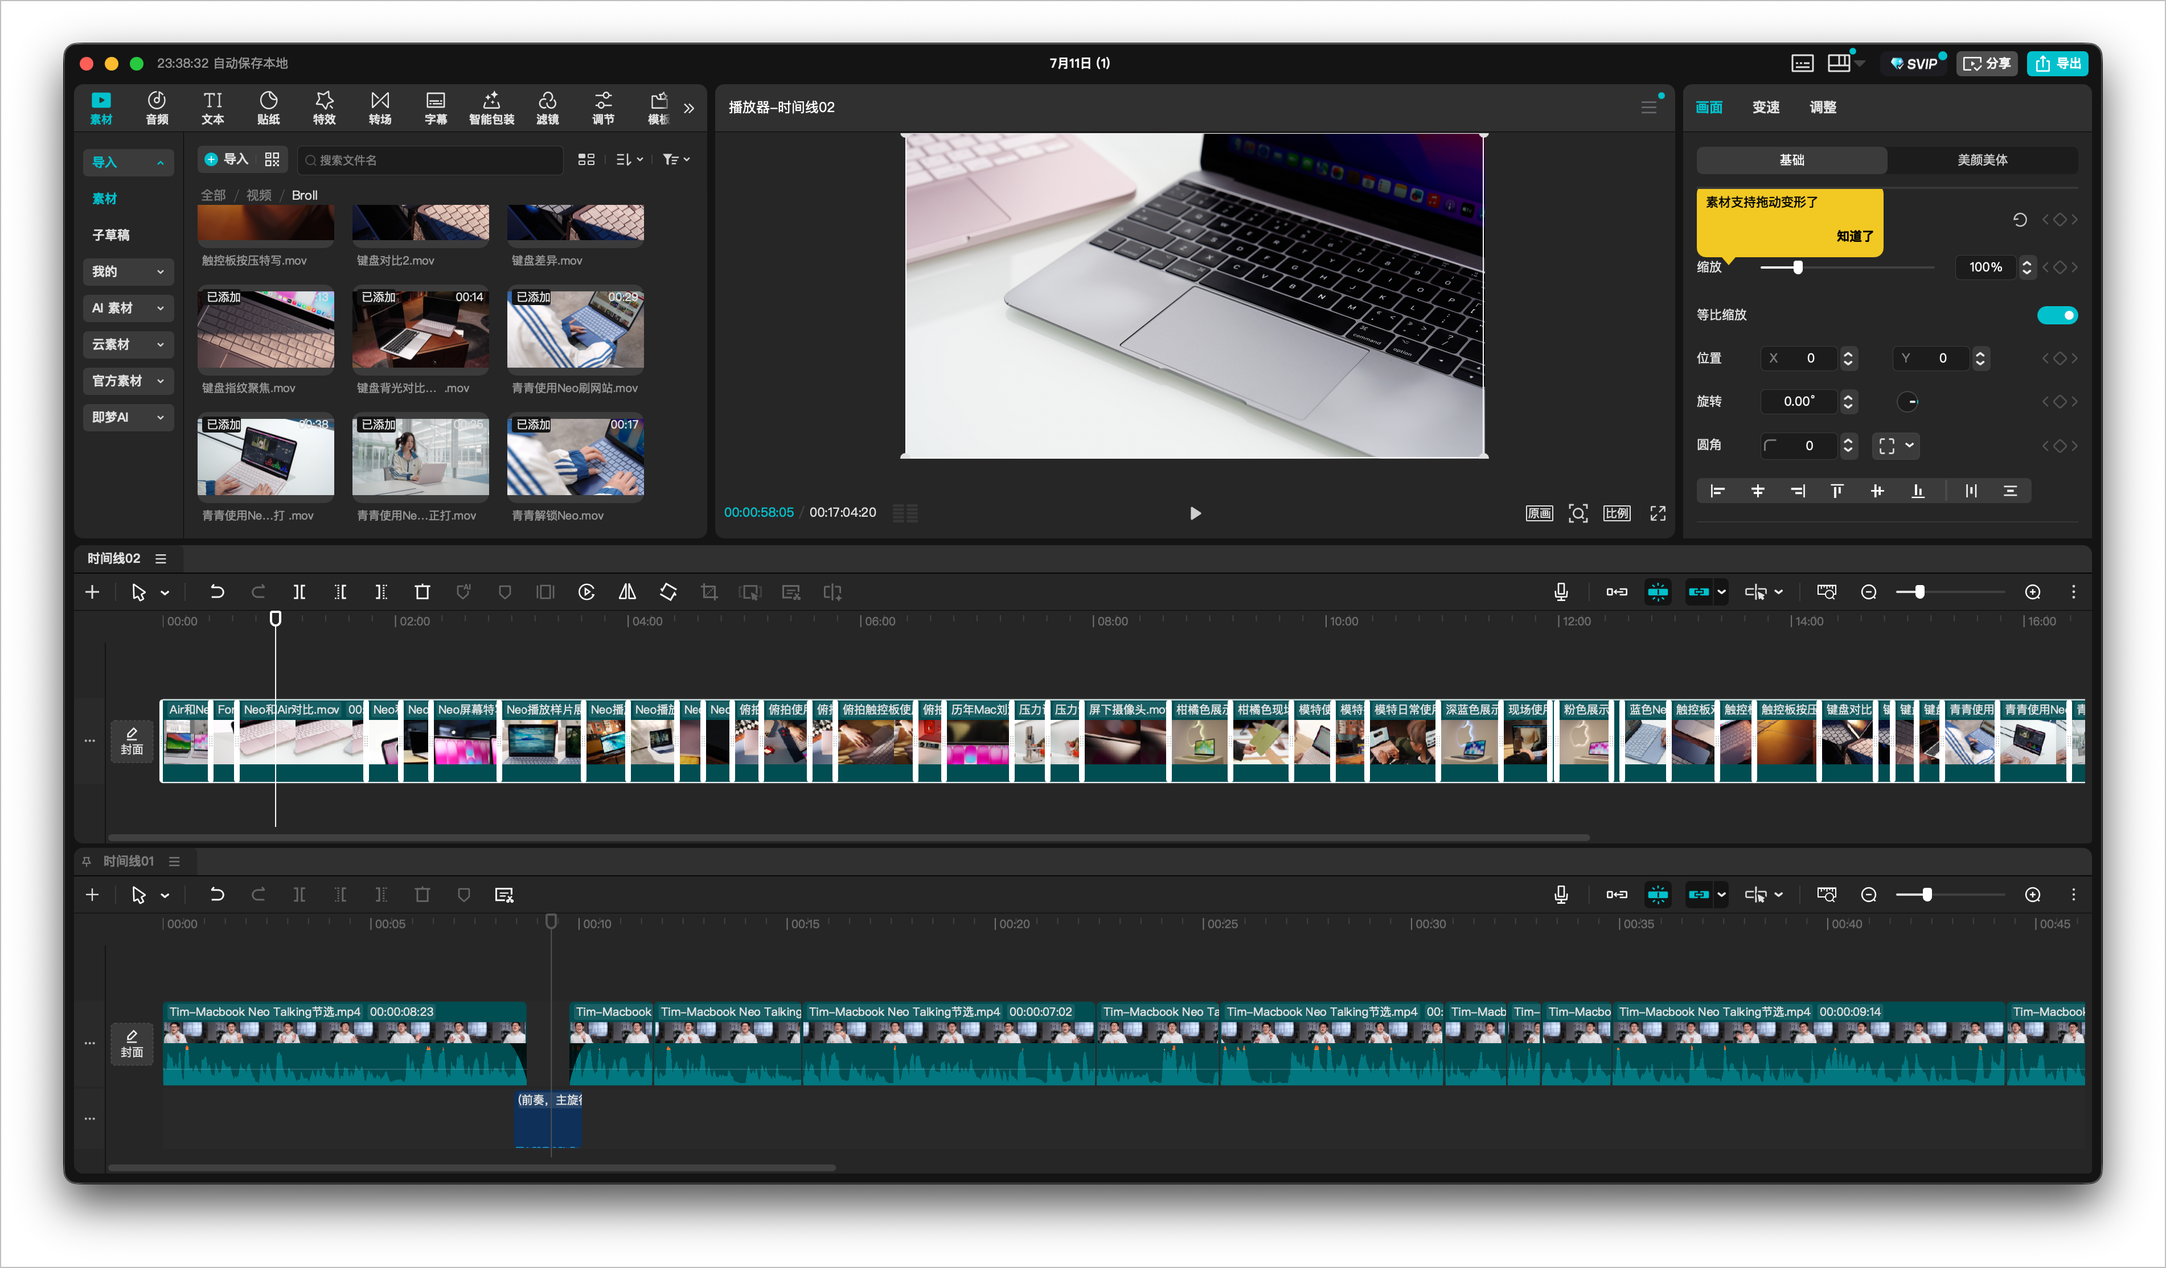
Task: Switch to the 变速 speed tab
Action: click(1766, 108)
